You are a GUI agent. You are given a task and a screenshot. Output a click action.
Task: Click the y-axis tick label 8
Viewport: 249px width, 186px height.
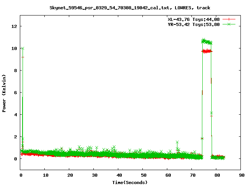tap(16, 71)
